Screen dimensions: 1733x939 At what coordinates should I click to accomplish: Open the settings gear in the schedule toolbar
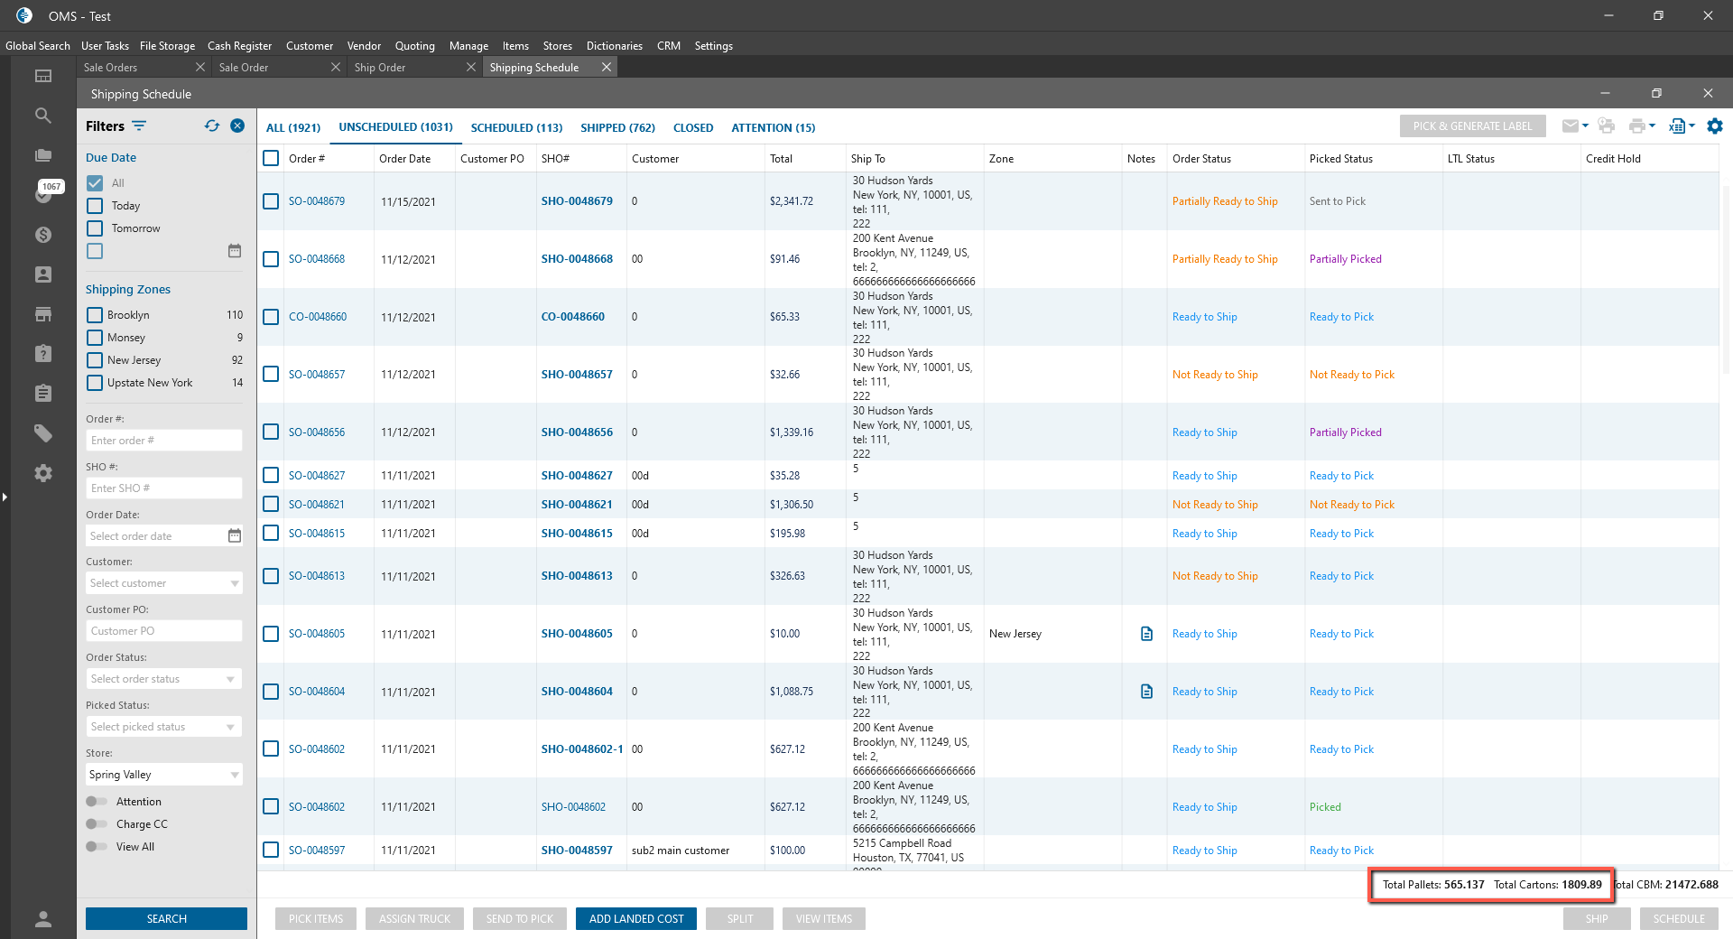pyautogui.click(x=1715, y=126)
